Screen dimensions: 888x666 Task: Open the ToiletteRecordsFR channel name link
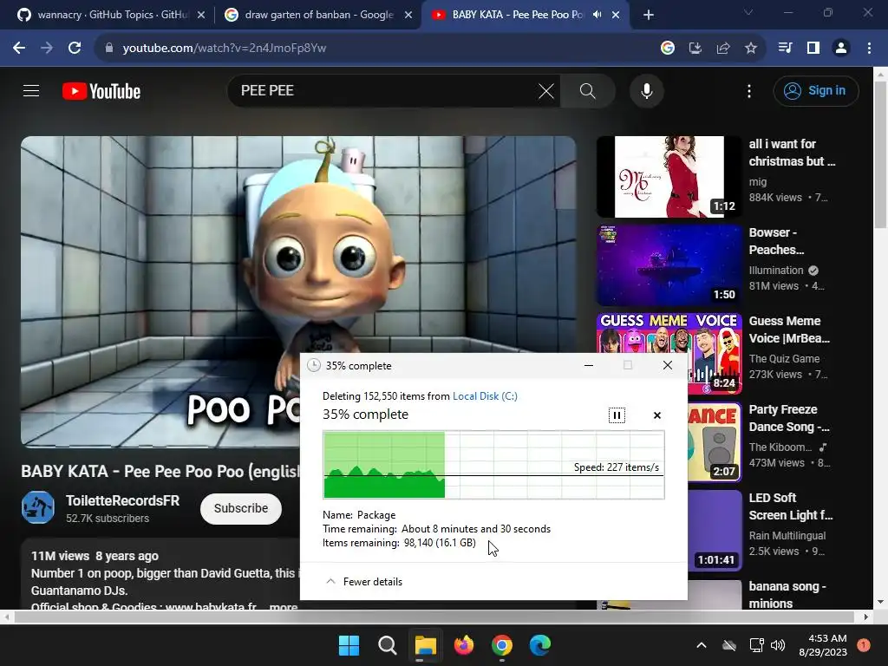[122, 500]
